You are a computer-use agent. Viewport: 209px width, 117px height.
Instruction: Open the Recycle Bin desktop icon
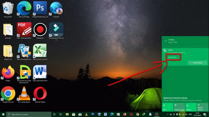(x=8, y=9)
